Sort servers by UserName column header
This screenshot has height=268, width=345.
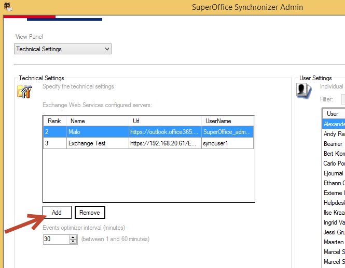click(x=228, y=121)
